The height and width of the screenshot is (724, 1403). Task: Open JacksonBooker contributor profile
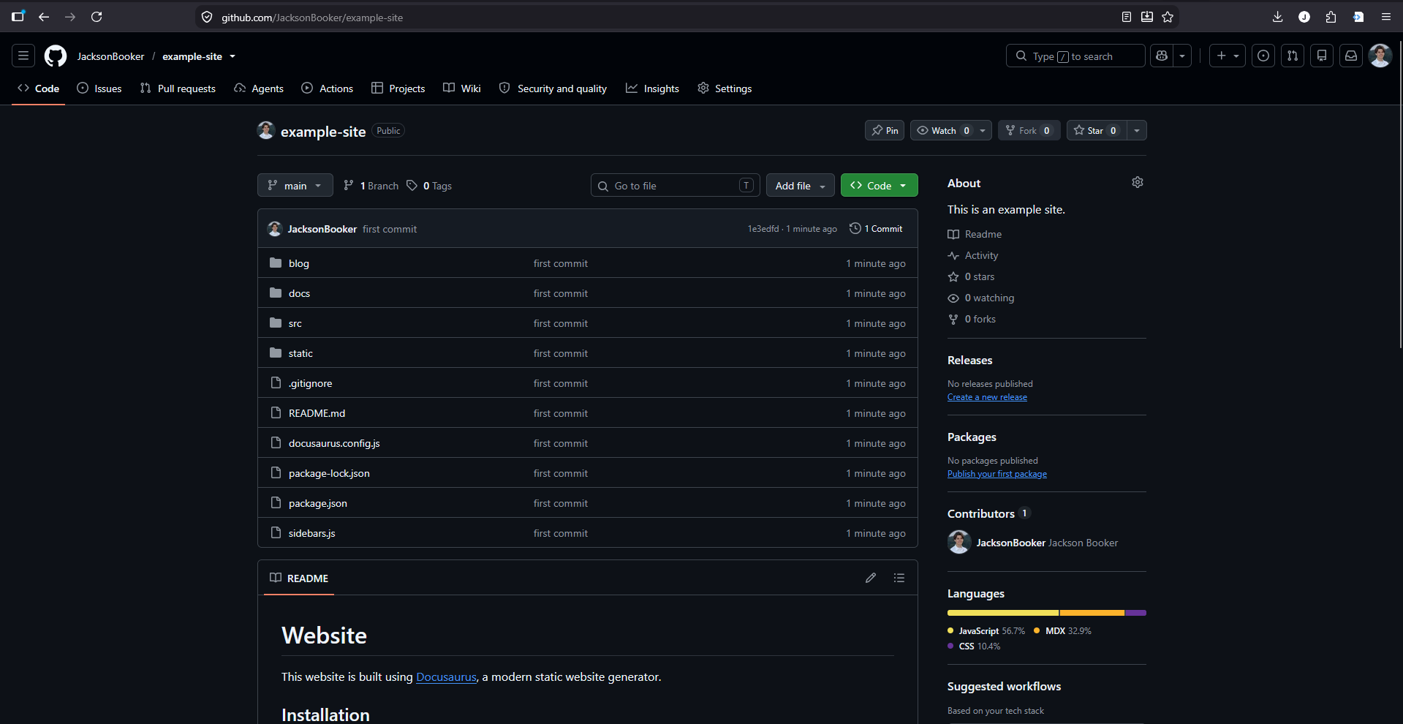(1011, 543)
